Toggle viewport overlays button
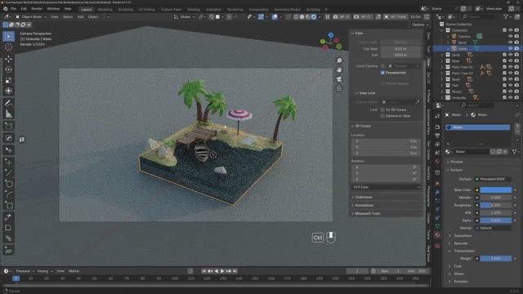The width and height of the screenshot is (523, 294). pyautogui.click(x=275, y=16)
